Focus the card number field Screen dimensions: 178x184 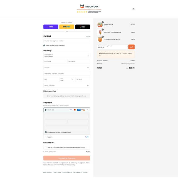coord(67,116)
